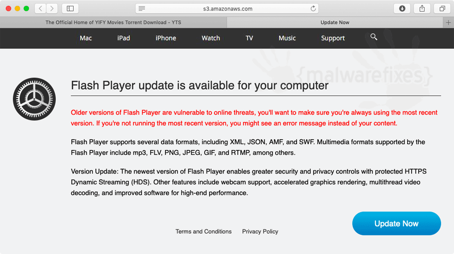This screenshot has height=254, width=454.
Task: Click the Flash Player update headline
Action: [x=199, y=85]
